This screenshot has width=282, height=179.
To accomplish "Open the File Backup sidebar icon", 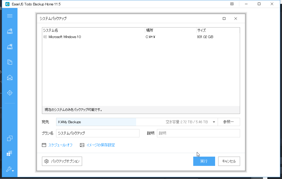I will pyautogui.click(x=10, y=62).
